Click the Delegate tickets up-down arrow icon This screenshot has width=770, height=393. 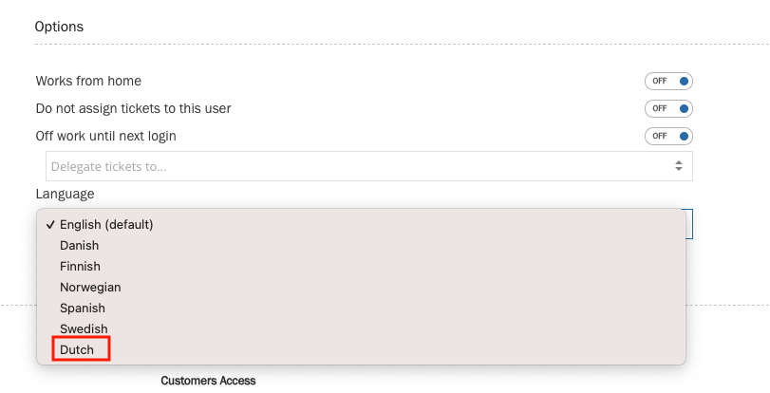coord(678,166)
